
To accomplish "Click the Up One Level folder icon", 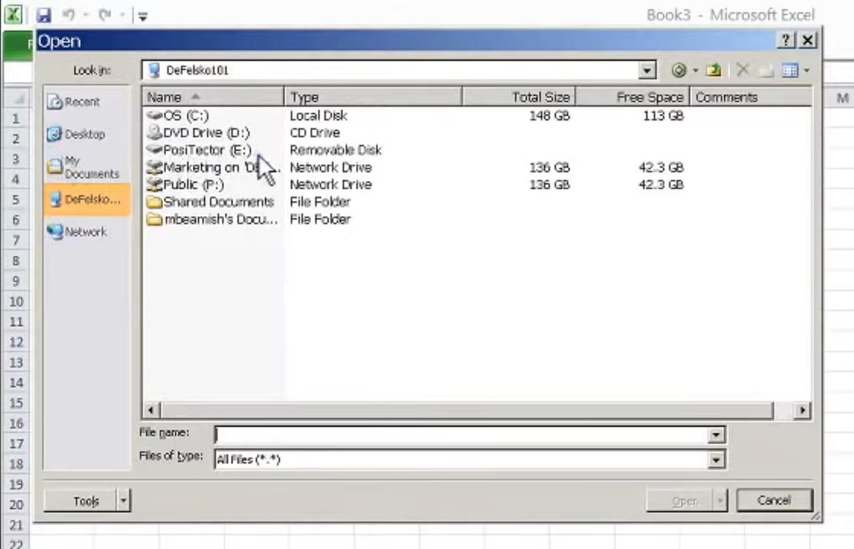I will tap(713, 70).
